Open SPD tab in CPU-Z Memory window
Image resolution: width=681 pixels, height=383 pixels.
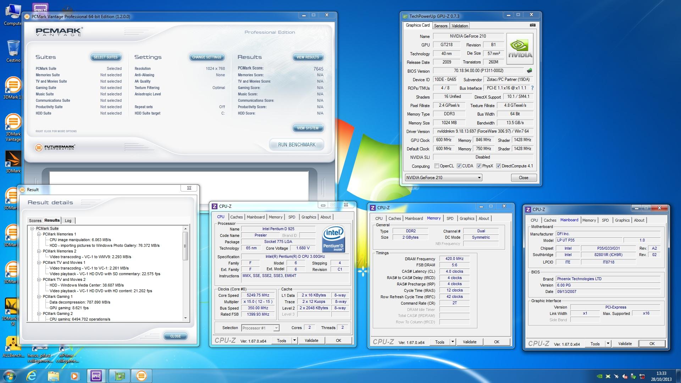pos(450,218)
